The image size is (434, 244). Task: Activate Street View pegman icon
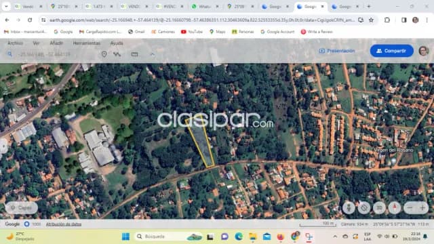pyautogui.click(x=349, y=208)
